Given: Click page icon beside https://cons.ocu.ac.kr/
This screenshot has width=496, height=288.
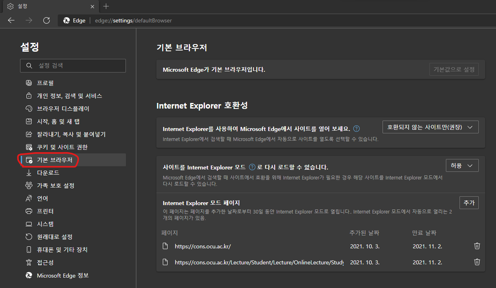Looking at the screenshot, I should [x=165, y=246].
